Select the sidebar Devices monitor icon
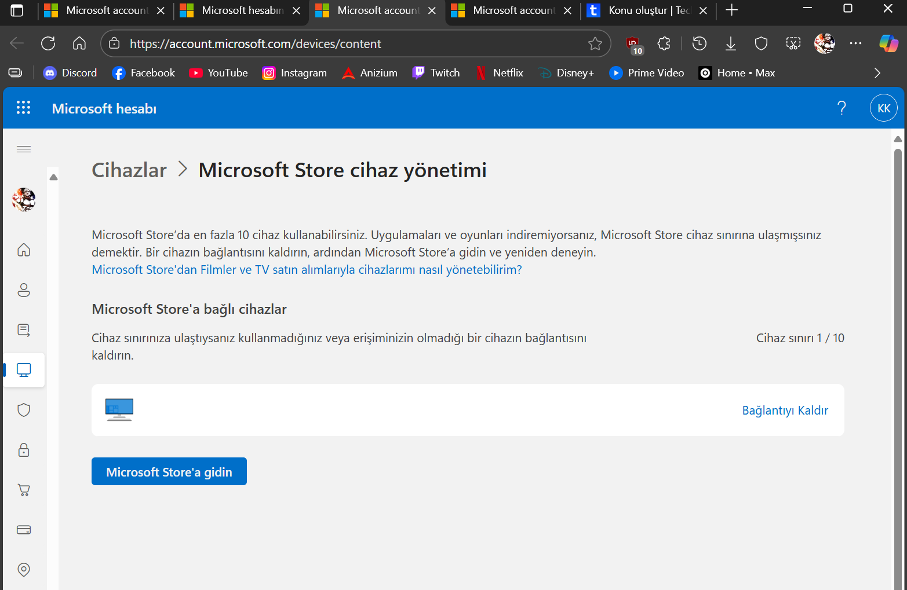This screenshot has height=590, width=907. click(x=24, y=370)
